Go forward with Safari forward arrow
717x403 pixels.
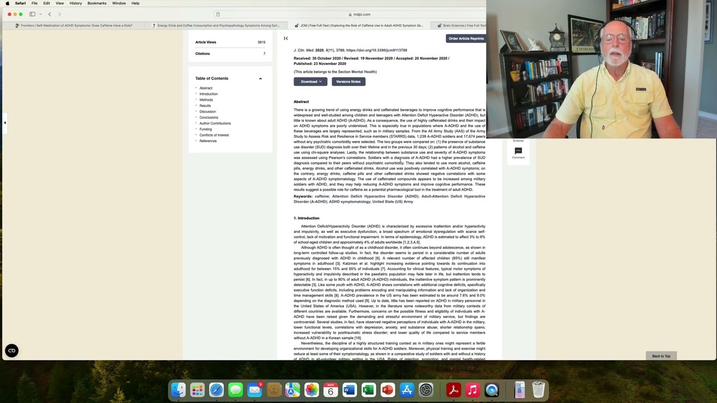point(59,14)
